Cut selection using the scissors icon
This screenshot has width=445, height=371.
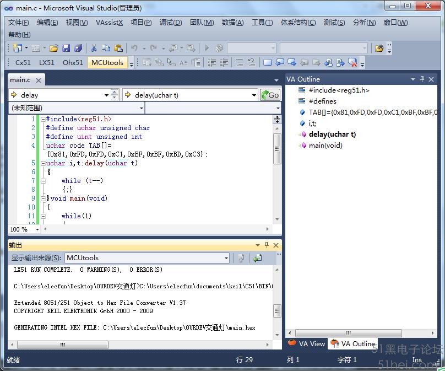94,49
